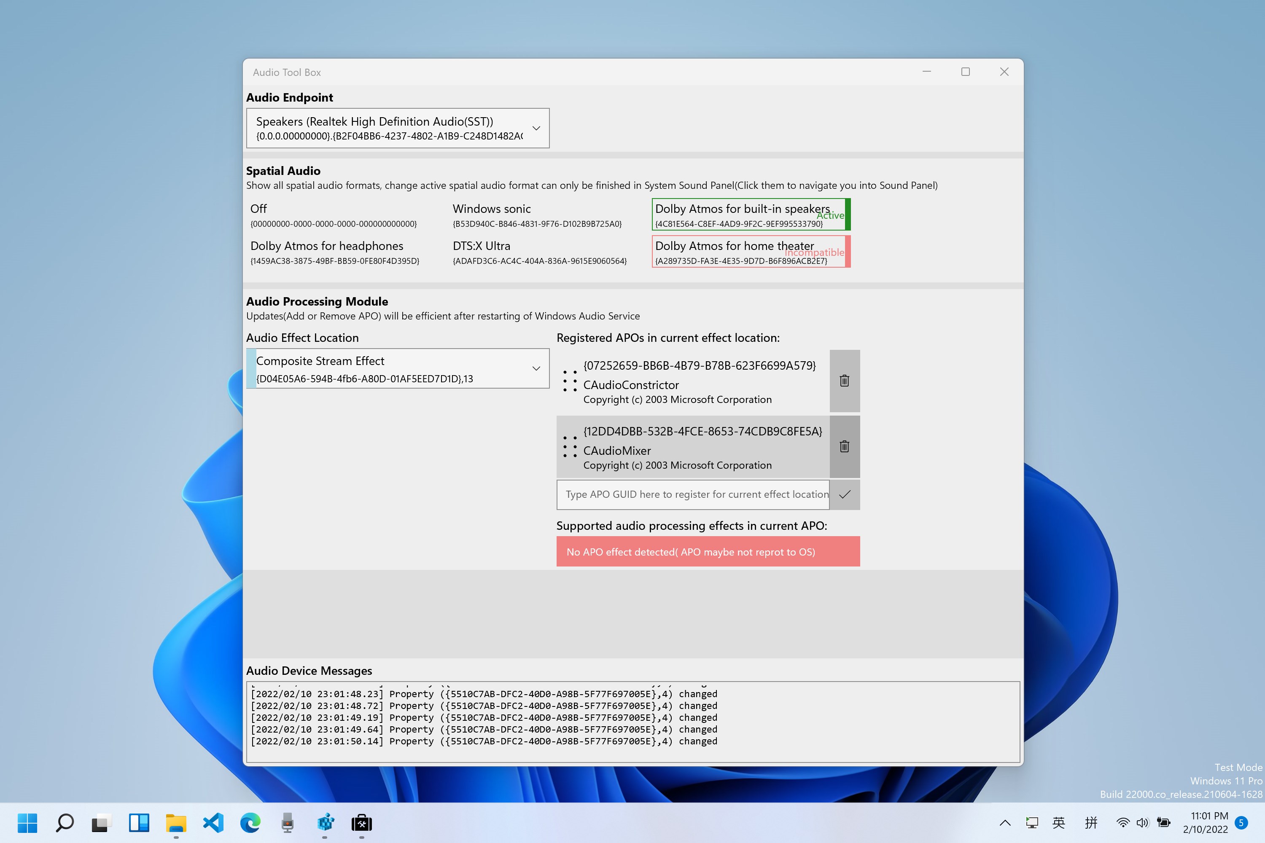Image resolution: width=1265 pixels, height=843 pixels.
Task: Click the drag handle dots of CAudioConstrictor
Action: [x=570, y=381]
